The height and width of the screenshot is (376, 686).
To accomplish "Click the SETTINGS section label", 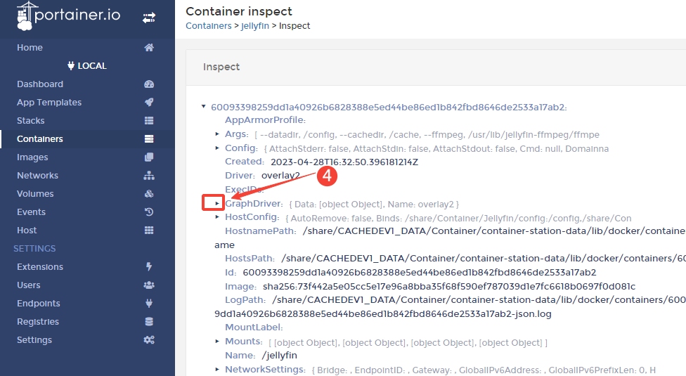I will tap(34, 249).
